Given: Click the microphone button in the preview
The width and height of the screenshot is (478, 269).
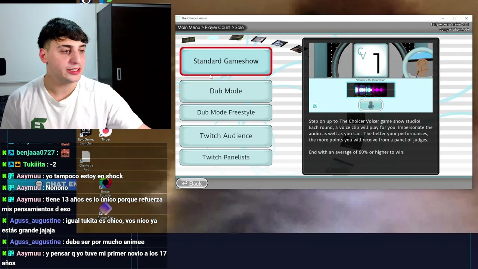Looking at the screenshot, I should [x=370, y=105].
